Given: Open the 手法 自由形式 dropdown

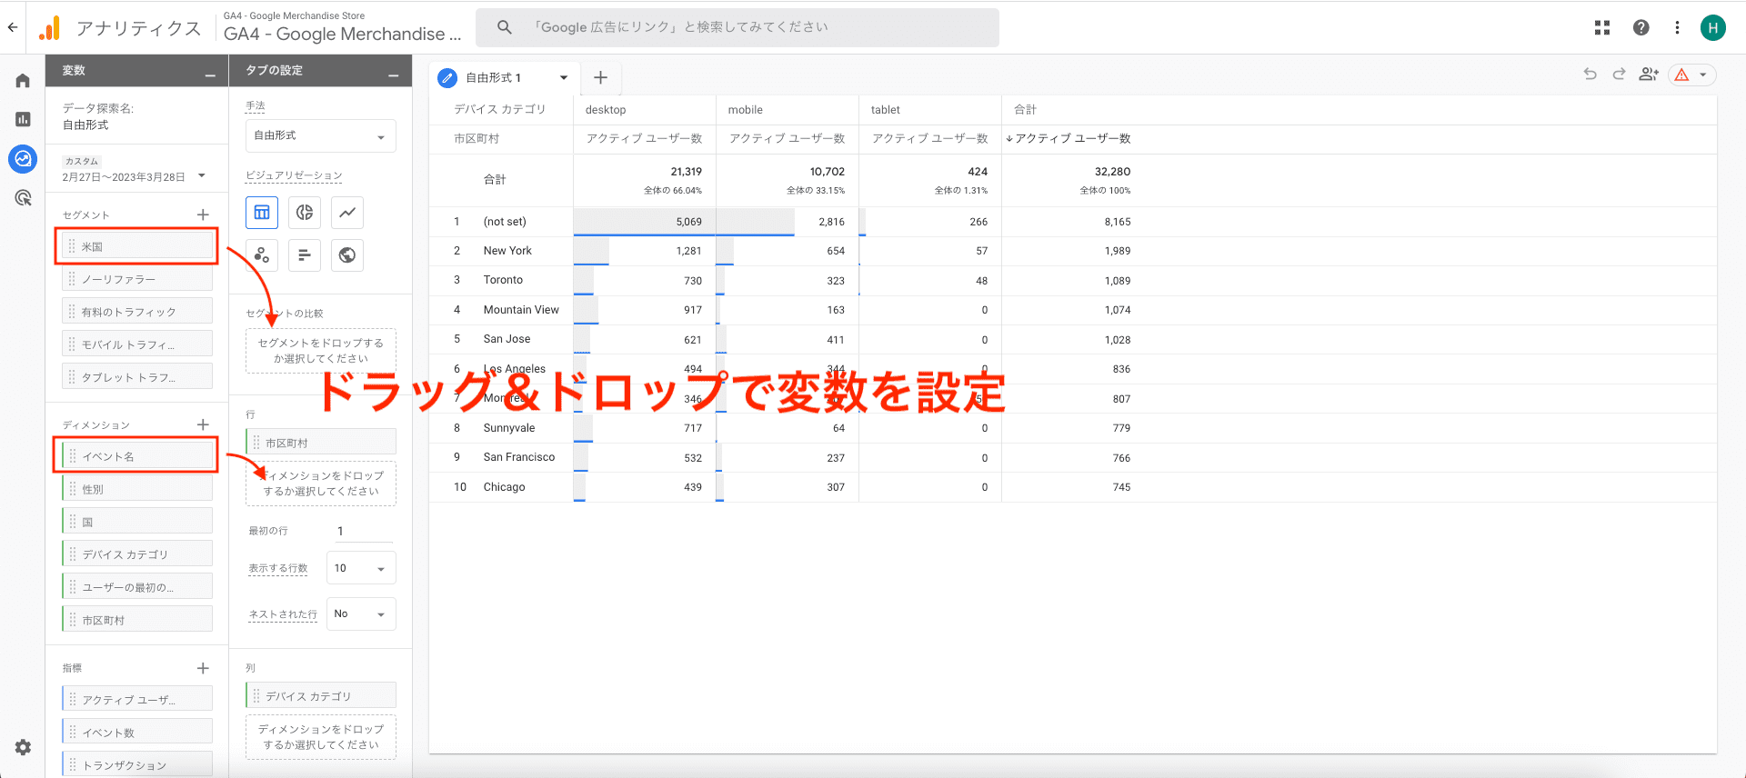Looking at the screenshot, I should (x=321, y=135).
